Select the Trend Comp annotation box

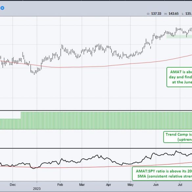pyautogui.click(x=178, y=137)
